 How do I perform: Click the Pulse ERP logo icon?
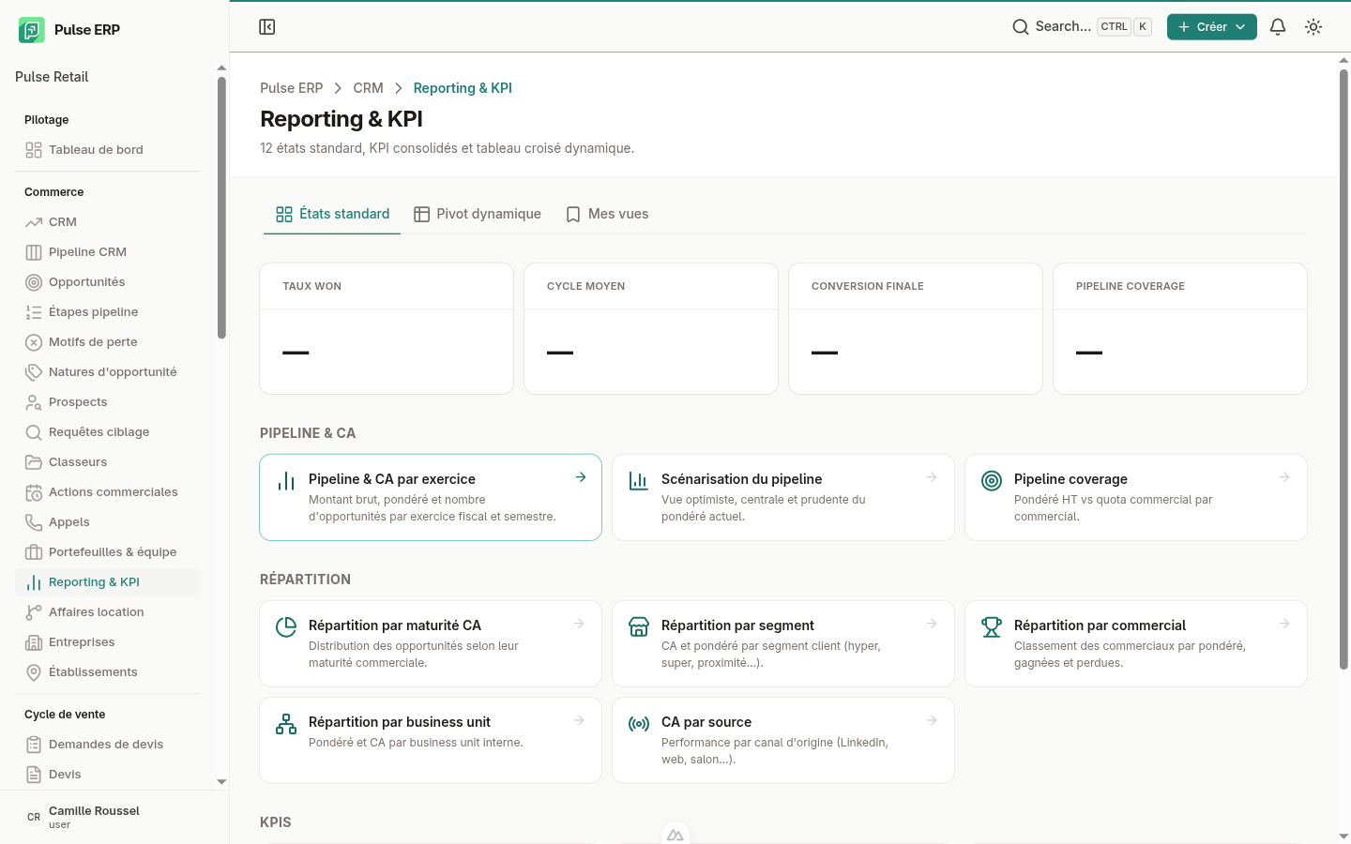tap(32, 30)
